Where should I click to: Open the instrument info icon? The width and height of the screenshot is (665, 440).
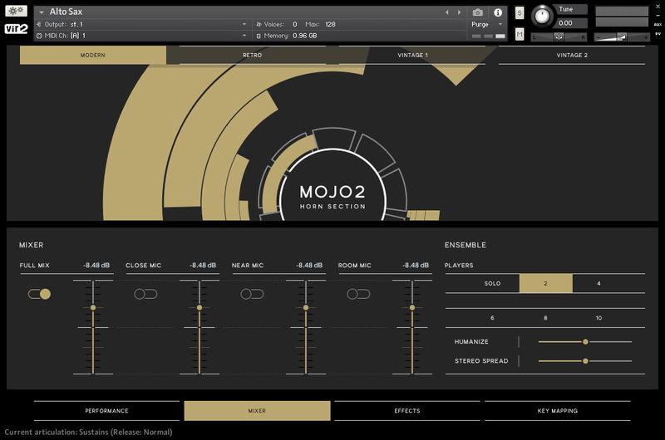click(x=498, y=12)
